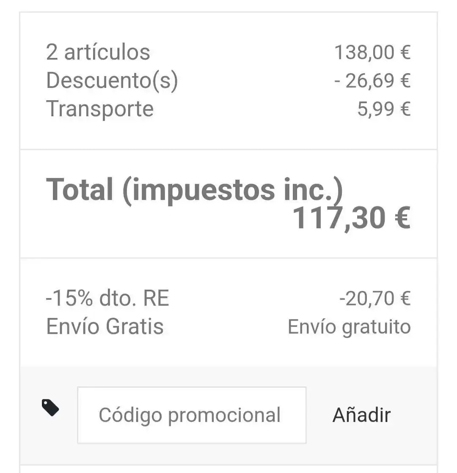Viewport: 457px width, 473px height.
Task: Select the "Envío gratuito" value text
Action: click(349, 327)
